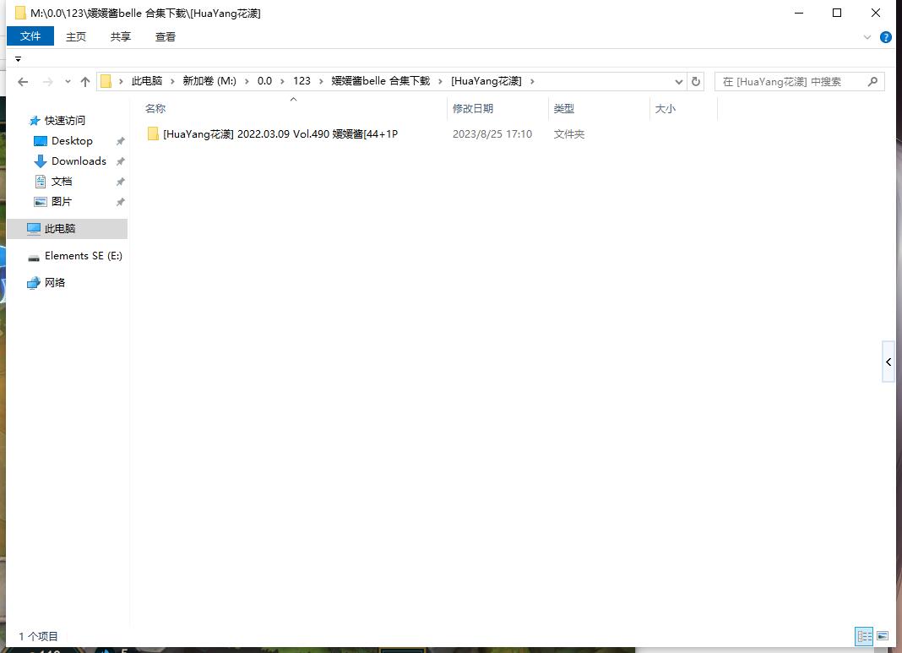This screenshot has height=653, width=902.
Task: Select 快速访问 in navigation pane
Action: pyautogui.click(x=64, y=121)
